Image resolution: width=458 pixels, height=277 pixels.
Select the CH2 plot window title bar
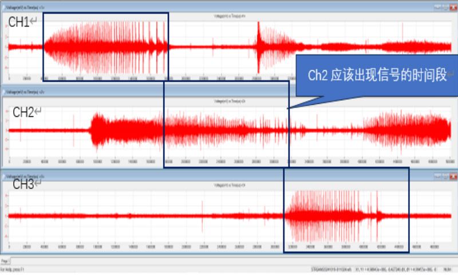(x=172, y=92)
